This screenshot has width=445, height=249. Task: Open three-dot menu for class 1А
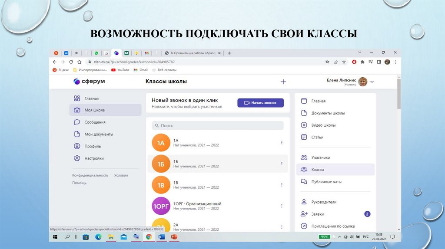click(282, 143)
